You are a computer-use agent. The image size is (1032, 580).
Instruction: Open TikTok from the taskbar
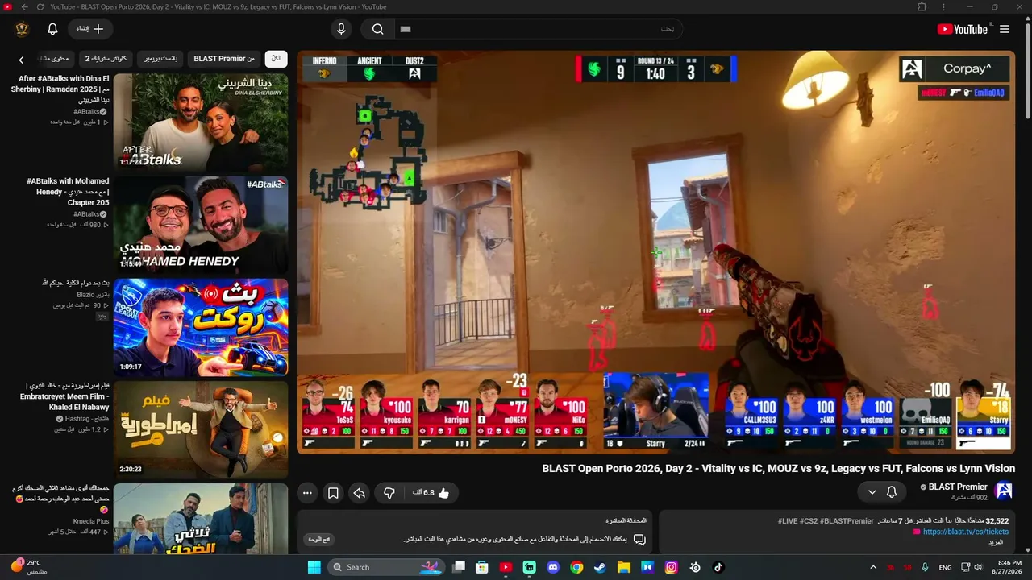coord(718,567)
